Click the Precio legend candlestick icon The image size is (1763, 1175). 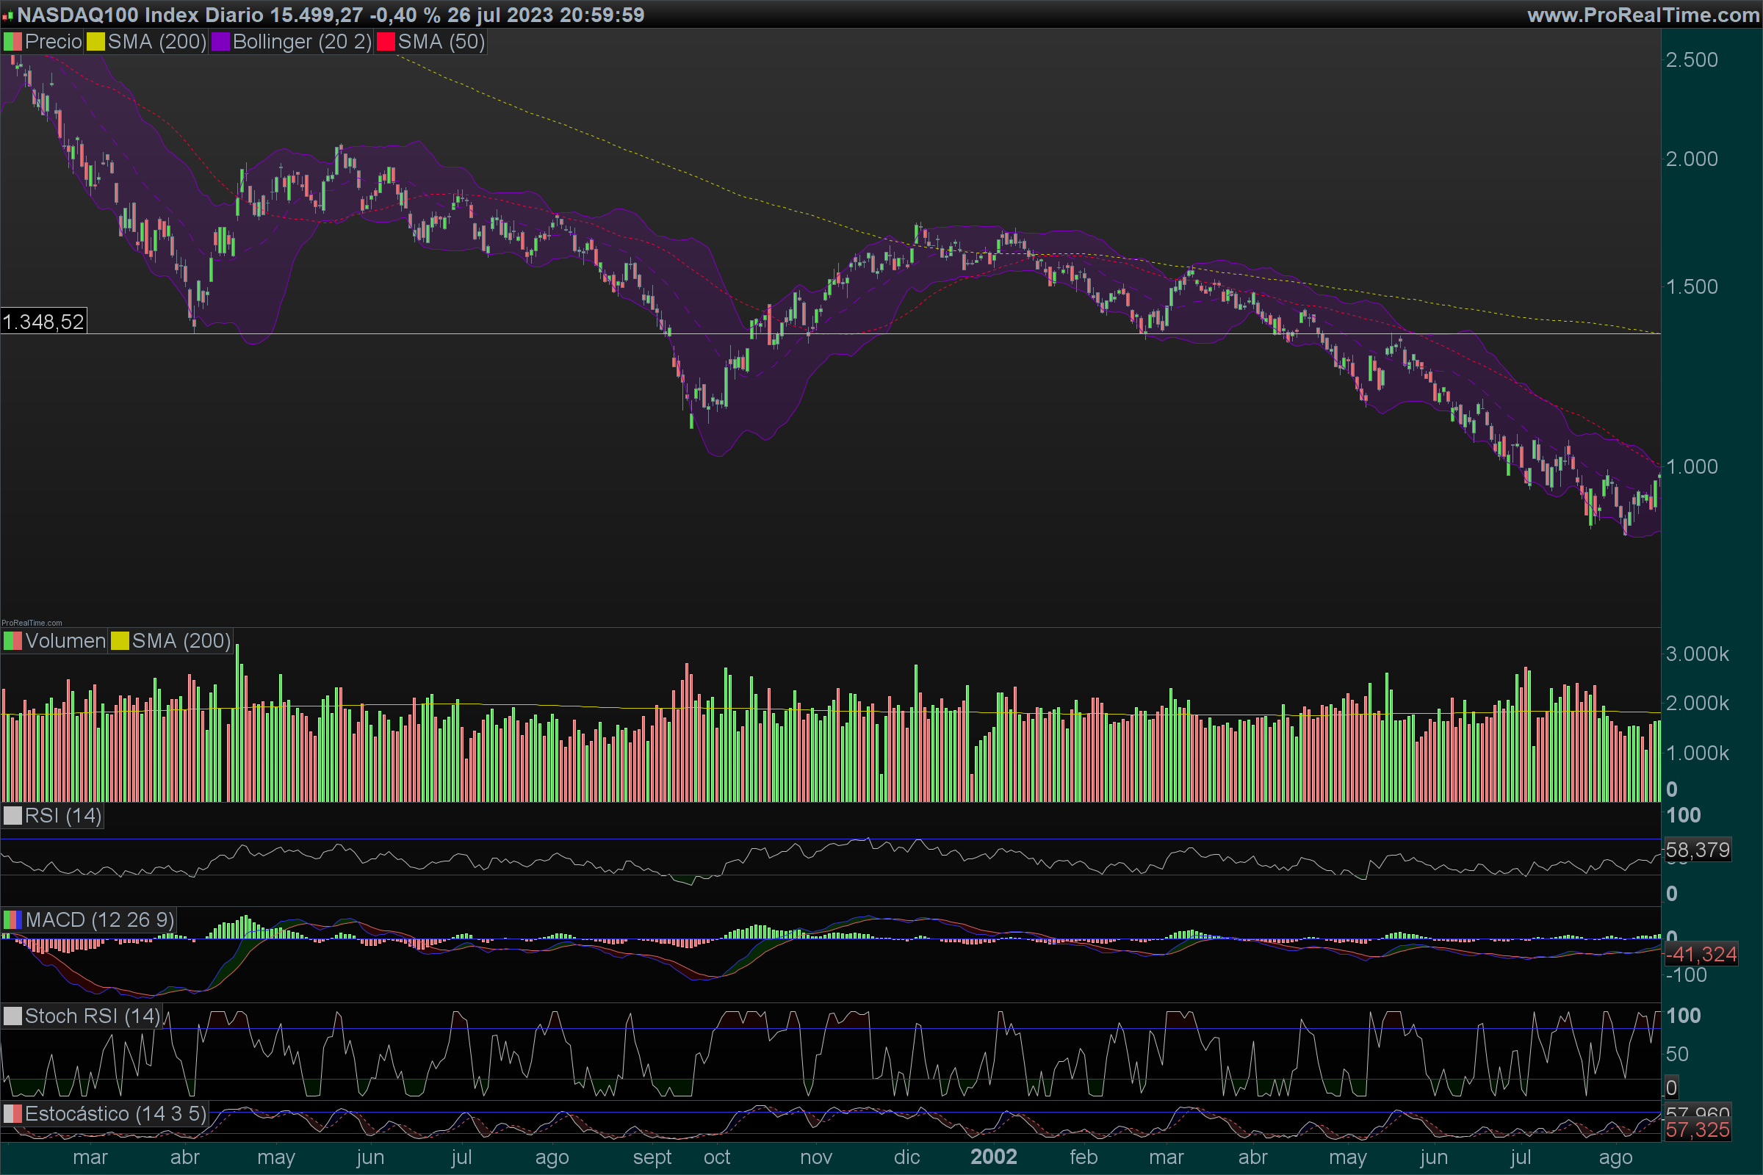[x=12, y=42]
